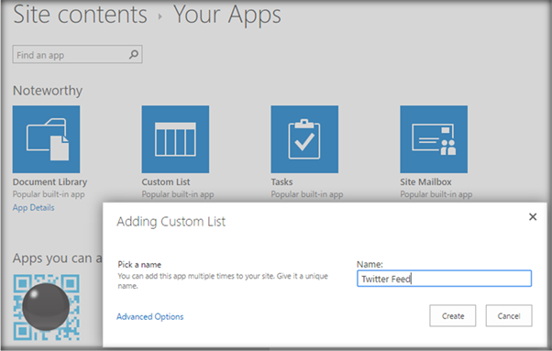Open the Site Mailbox app tile
This screenshot has height=351, width=552.
pyautogui.click(x=434, y=139)
